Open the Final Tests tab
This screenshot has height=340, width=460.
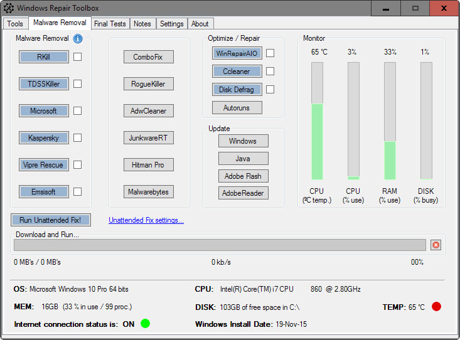click(x=110, y=23)
